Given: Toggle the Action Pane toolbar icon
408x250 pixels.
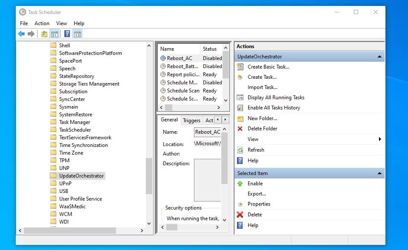Looking at the screenshot, I should 77,34.
